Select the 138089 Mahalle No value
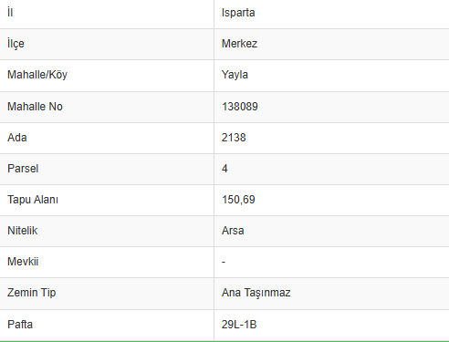The height and width of the screenshot is (342, 449). 240,107
